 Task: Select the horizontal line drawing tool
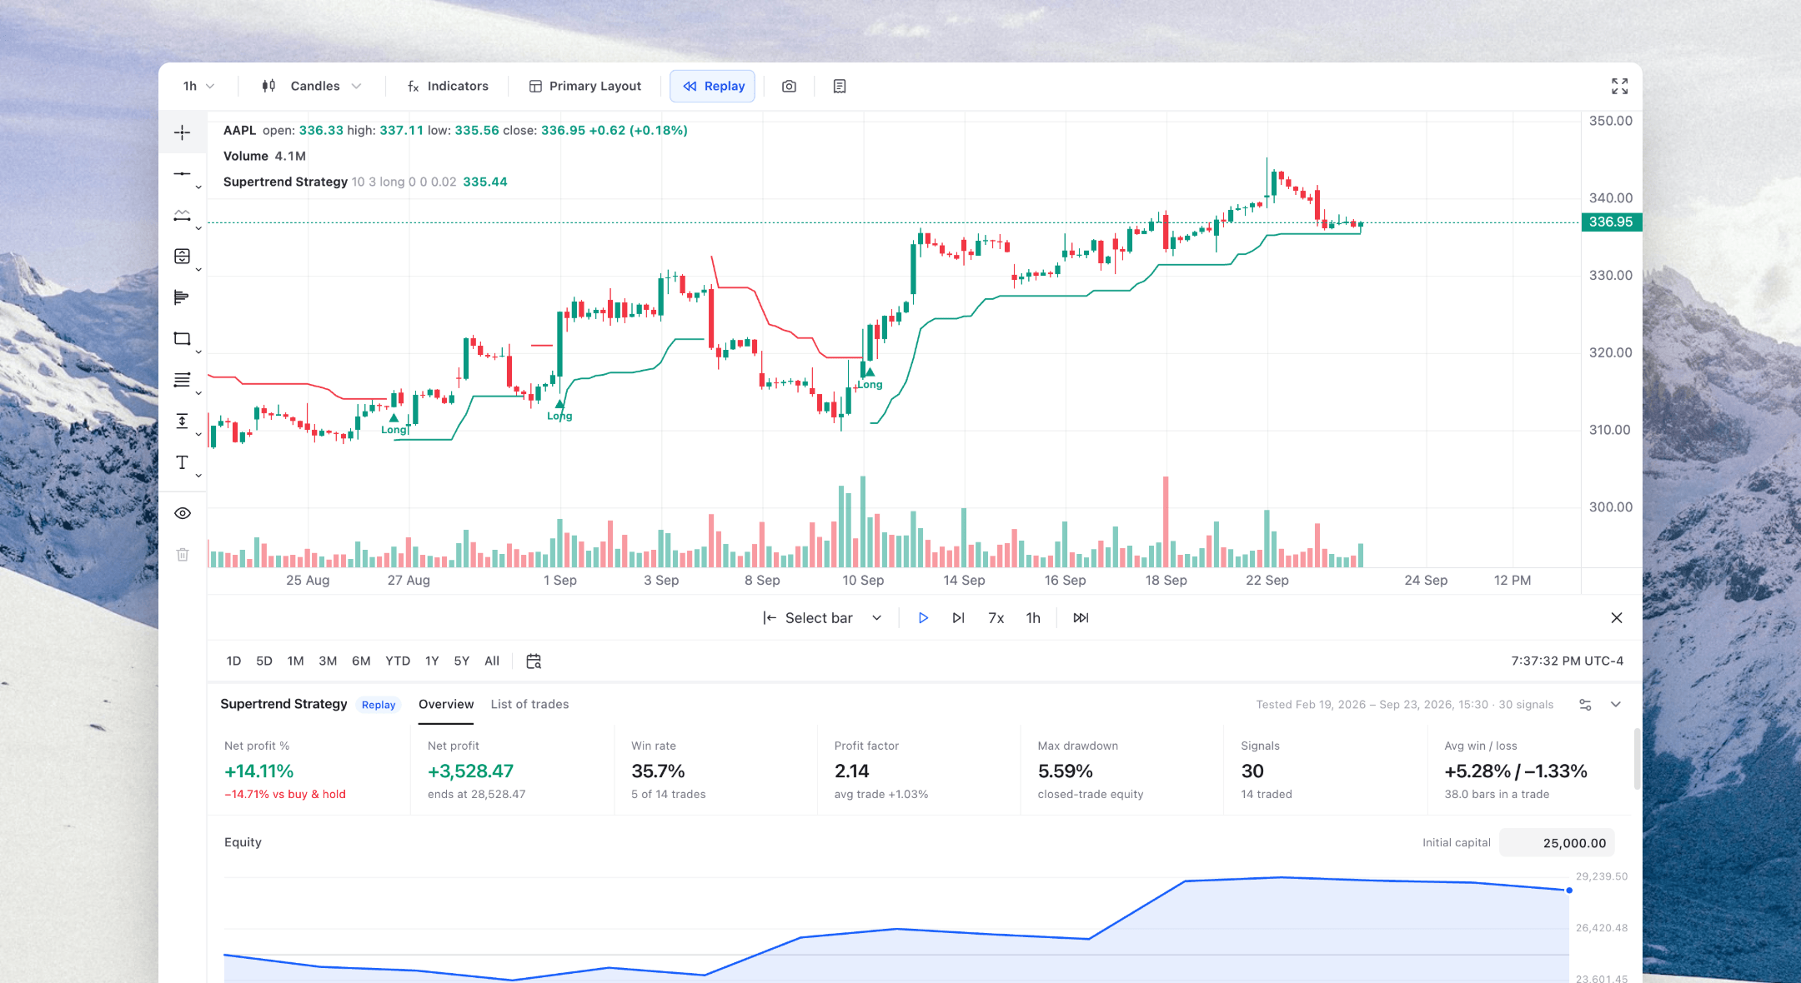[182, 173]
